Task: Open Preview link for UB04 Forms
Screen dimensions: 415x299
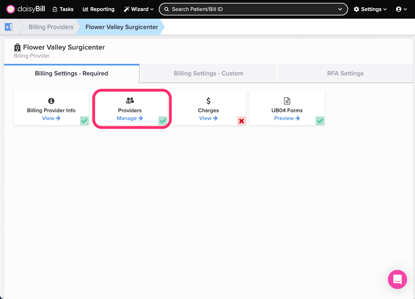Action: 287,118
